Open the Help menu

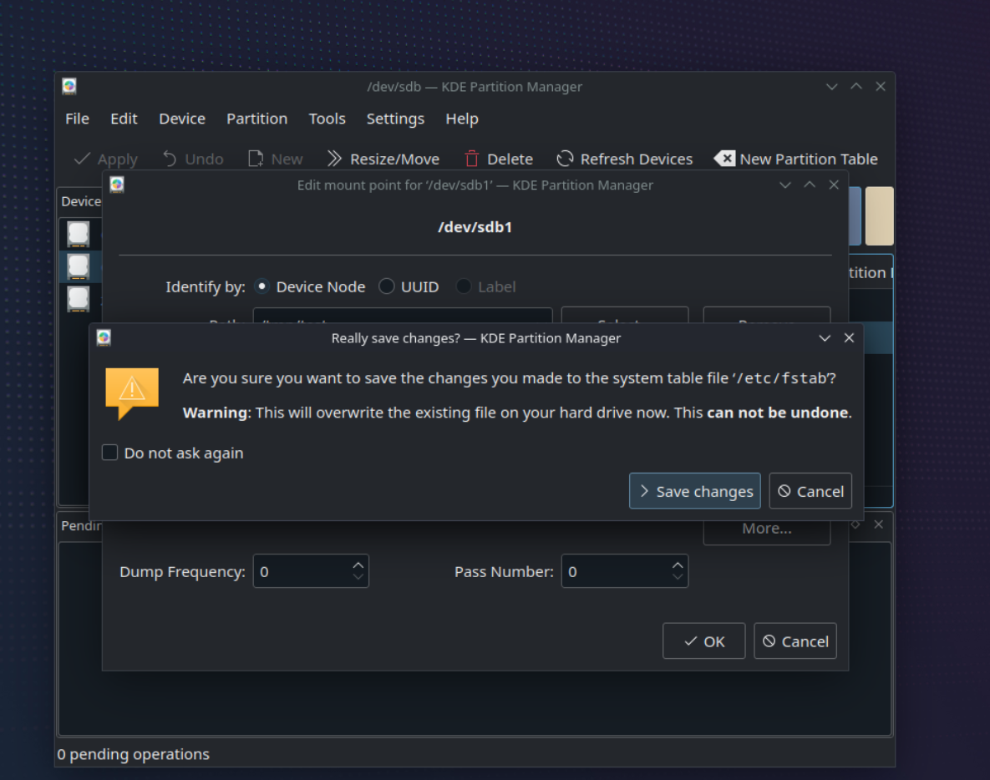[462, 119]
